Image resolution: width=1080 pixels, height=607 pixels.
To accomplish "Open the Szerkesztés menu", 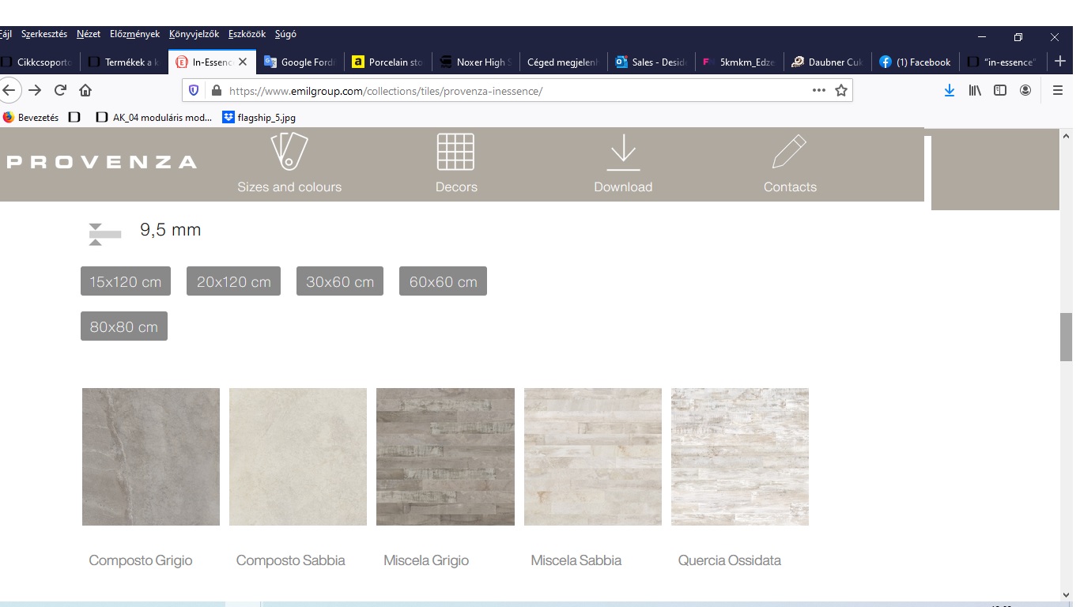I will click(44, 35).
